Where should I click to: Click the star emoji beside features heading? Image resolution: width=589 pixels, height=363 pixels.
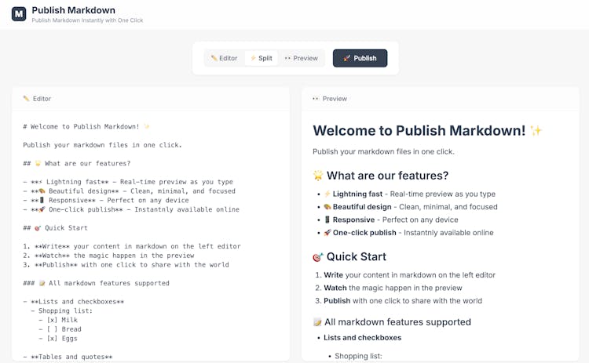318,175
